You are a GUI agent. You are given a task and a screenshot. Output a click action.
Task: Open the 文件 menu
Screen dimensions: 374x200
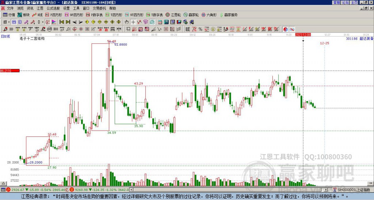coord(10,8)
